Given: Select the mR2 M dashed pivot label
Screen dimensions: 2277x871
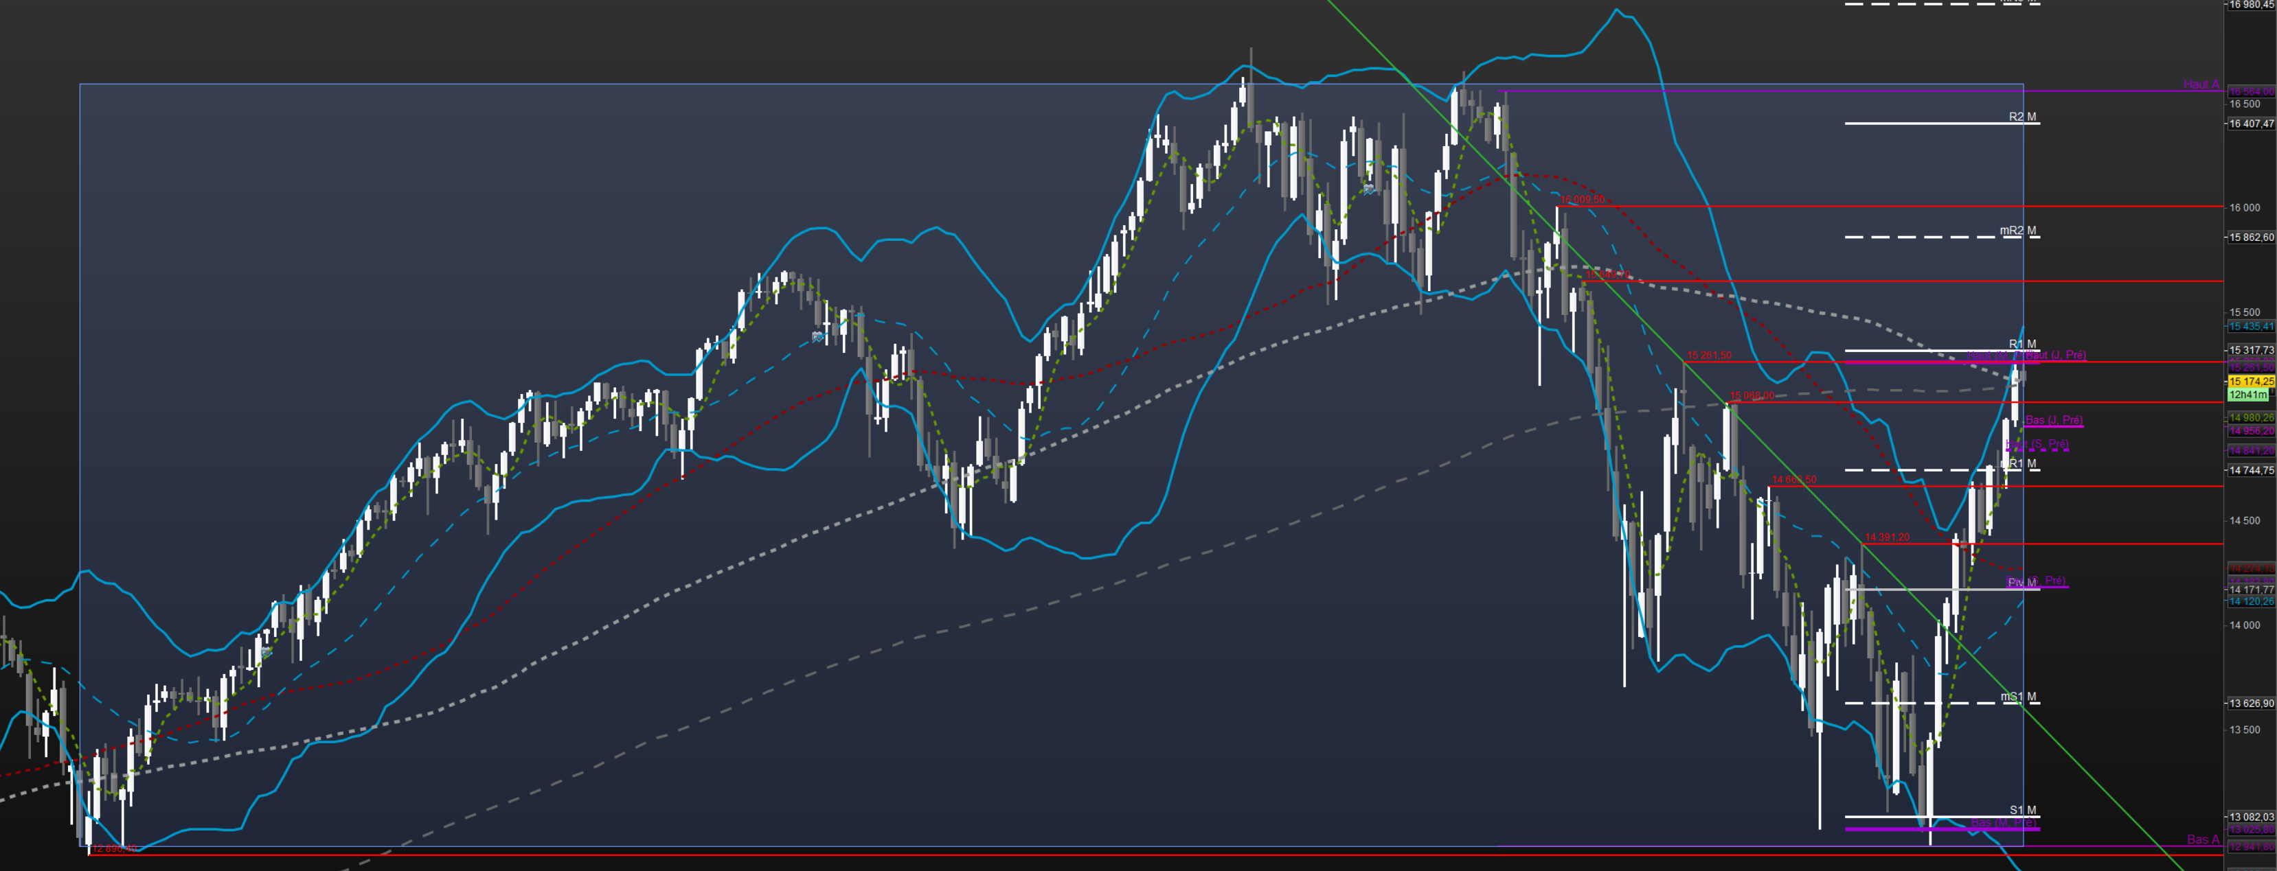Looking at the screenshot, I should tap(2017, 231).
